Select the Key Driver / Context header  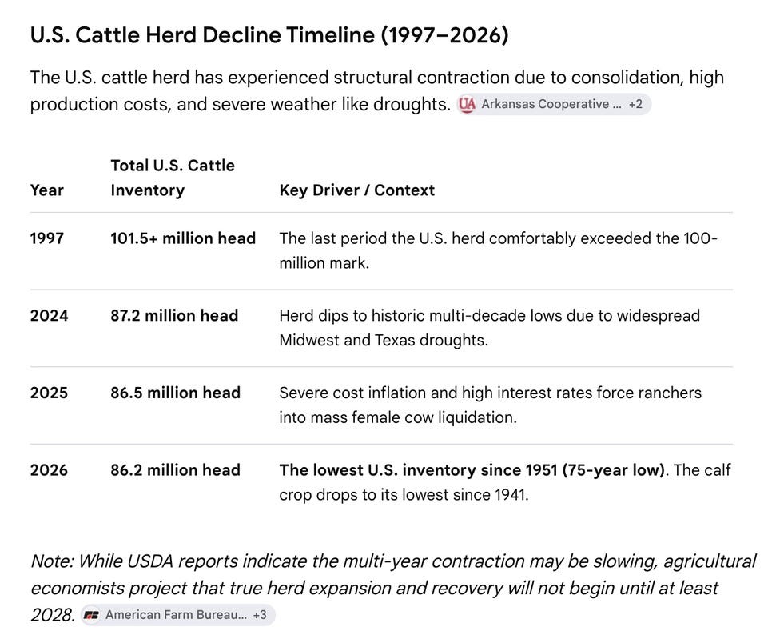click(356, 190)
